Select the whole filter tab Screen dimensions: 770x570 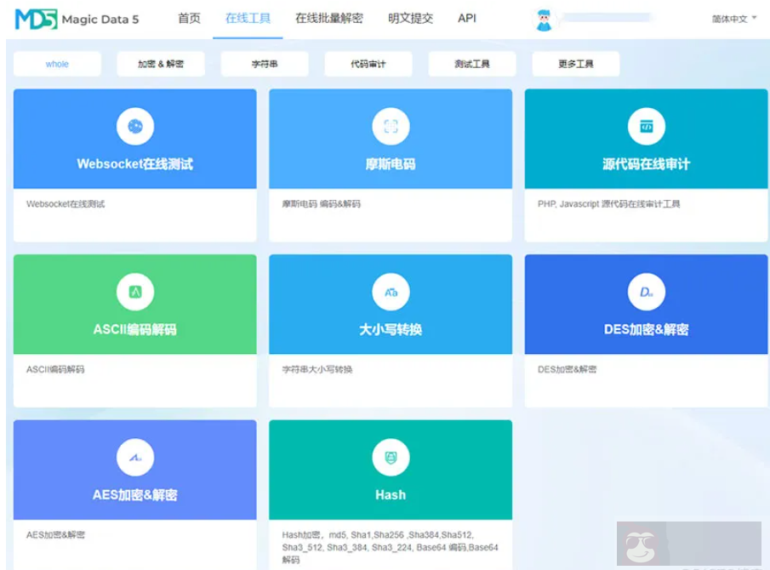[56, 63]
